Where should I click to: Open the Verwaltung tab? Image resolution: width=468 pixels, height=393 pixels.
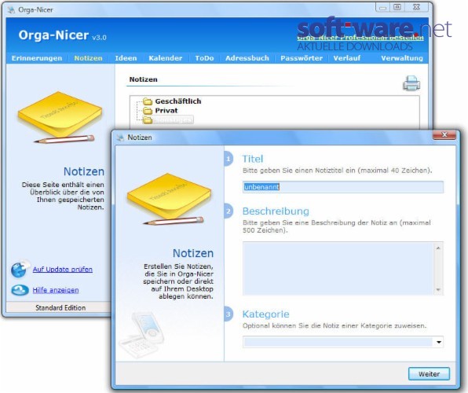click(402, 58)
